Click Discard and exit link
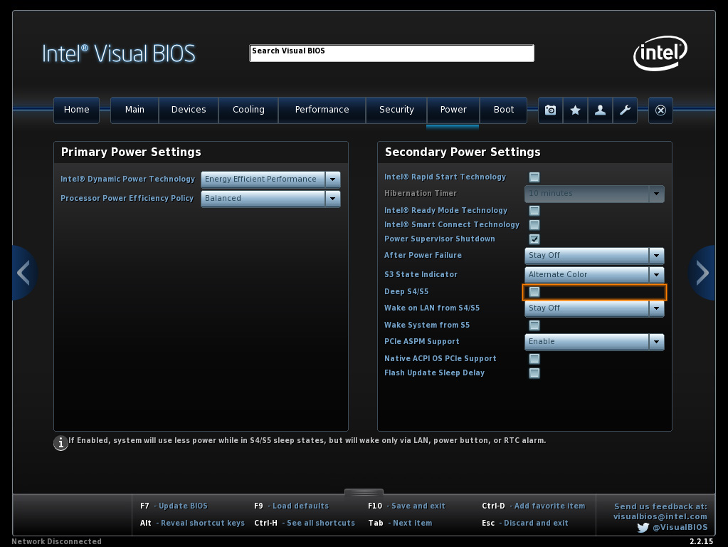The image size is (728, 547). click(x=536, y=523)
